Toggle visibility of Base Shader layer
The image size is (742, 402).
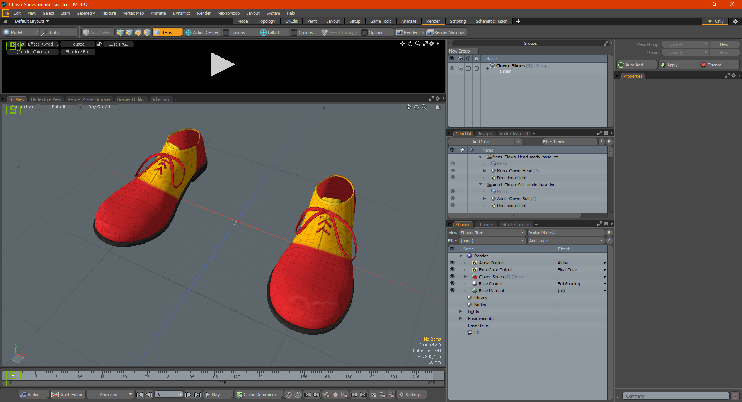pyautogui.click(x=452, y=283)
